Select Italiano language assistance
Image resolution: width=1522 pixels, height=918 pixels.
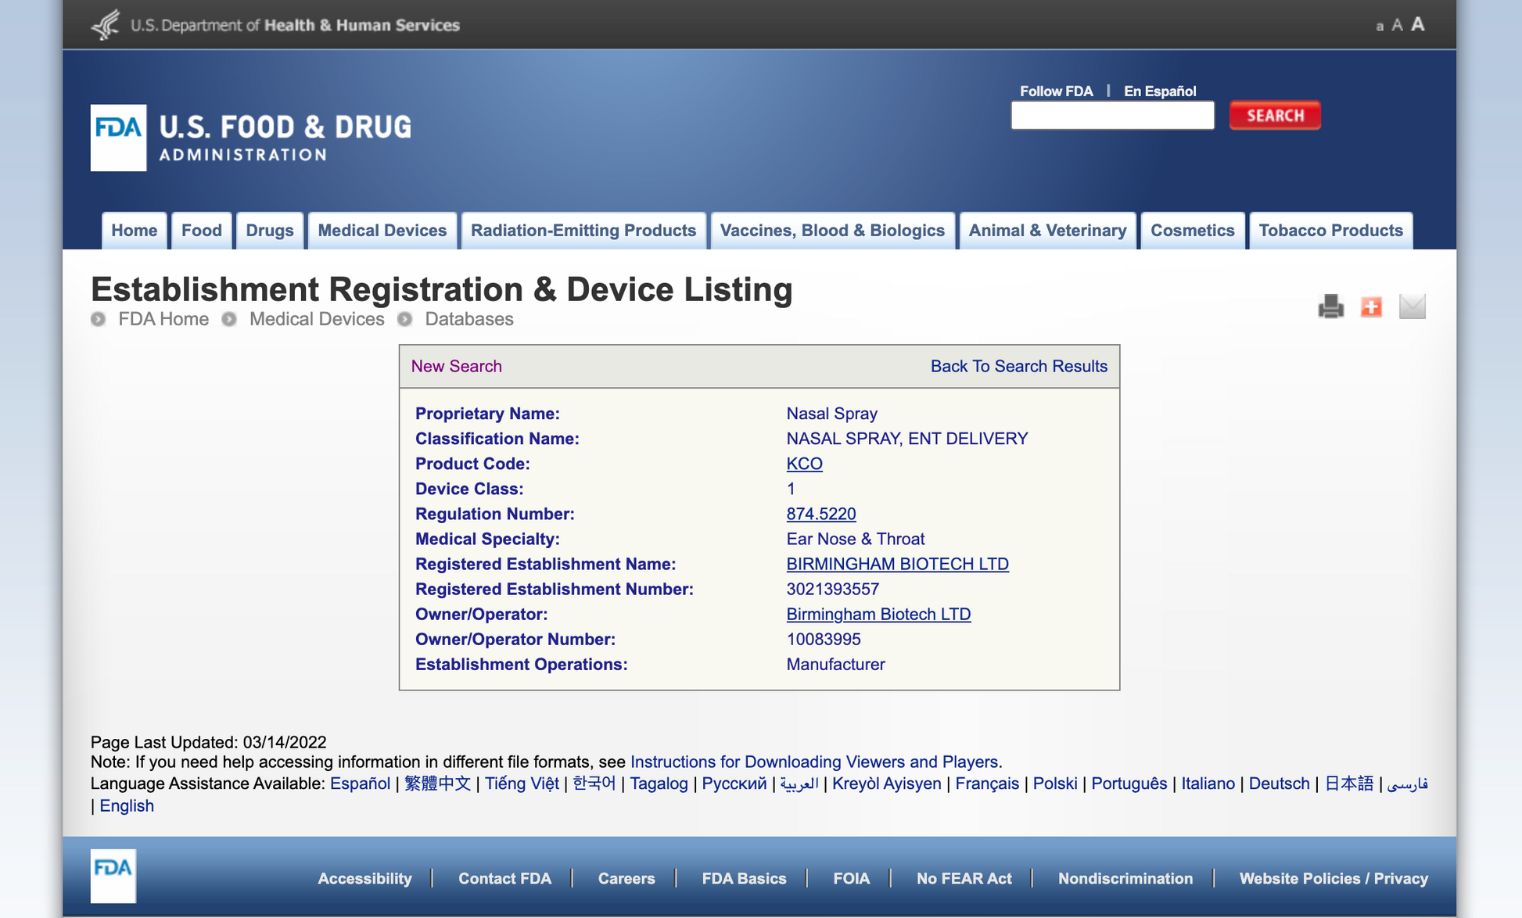pyautogui.click(x=1208, y=784)
